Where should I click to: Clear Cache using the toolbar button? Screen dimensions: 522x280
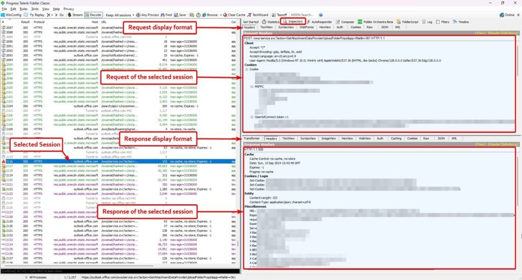[x=234, y=15]
